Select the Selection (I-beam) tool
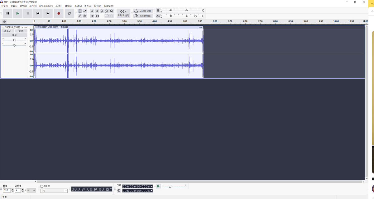374x199 pixels. click(80, 11)
